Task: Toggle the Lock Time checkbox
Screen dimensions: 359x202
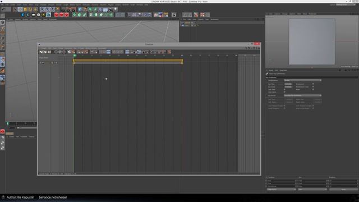Action: click(284, 90)
